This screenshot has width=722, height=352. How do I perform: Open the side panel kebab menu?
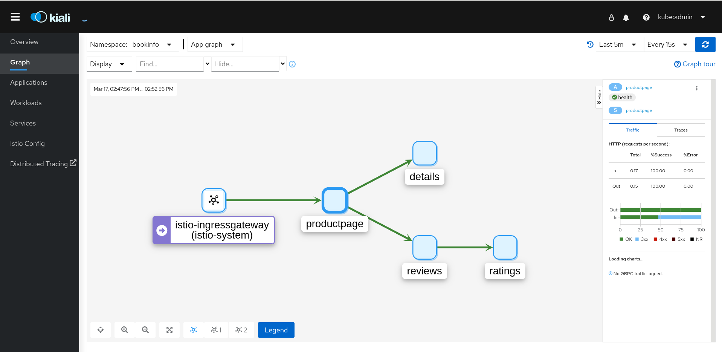[696, 88]
